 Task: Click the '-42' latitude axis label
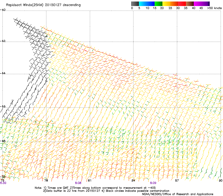[3, 41]
